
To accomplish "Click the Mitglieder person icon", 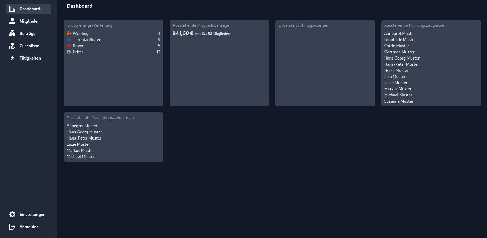I will (x=12, y=21).
